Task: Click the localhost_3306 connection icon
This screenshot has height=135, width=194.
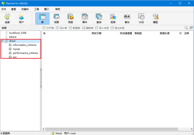Action: tap(6, 33)
